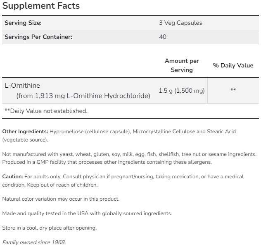The image size is (261, 247).
Task: Select the Servings Per Container label
Action: coord(38,37)
